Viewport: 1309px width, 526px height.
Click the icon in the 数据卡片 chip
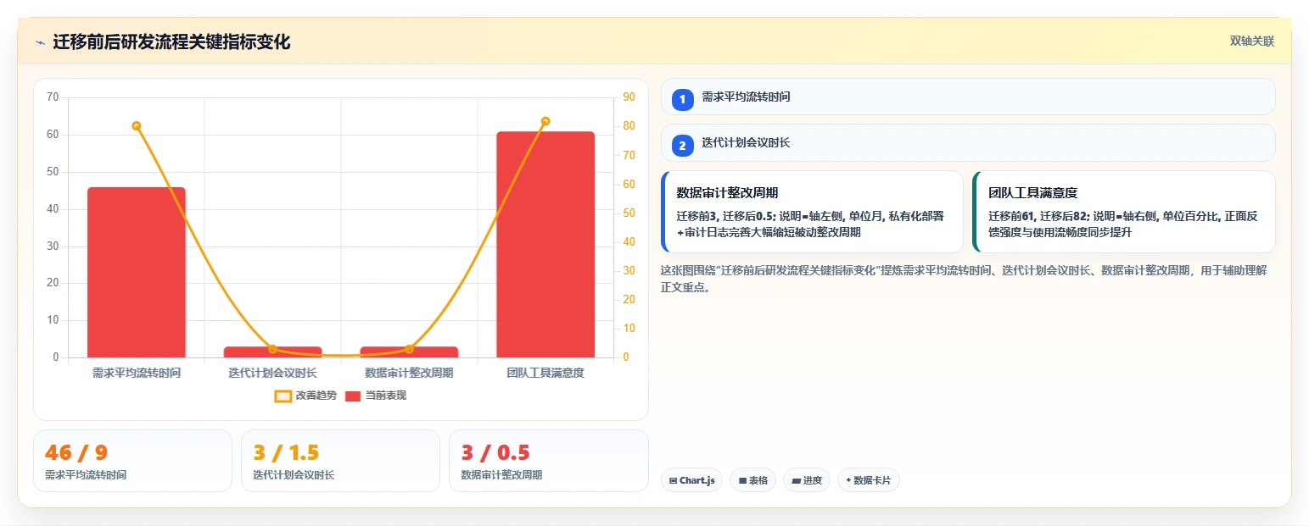pos(848,480)
